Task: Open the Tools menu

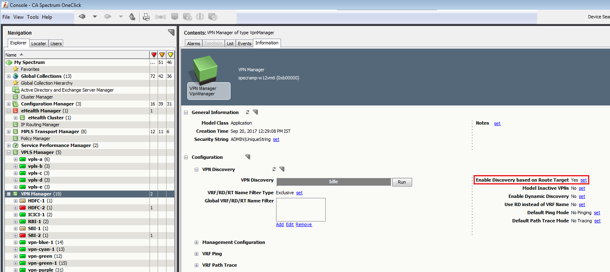Action: point(33,17)
